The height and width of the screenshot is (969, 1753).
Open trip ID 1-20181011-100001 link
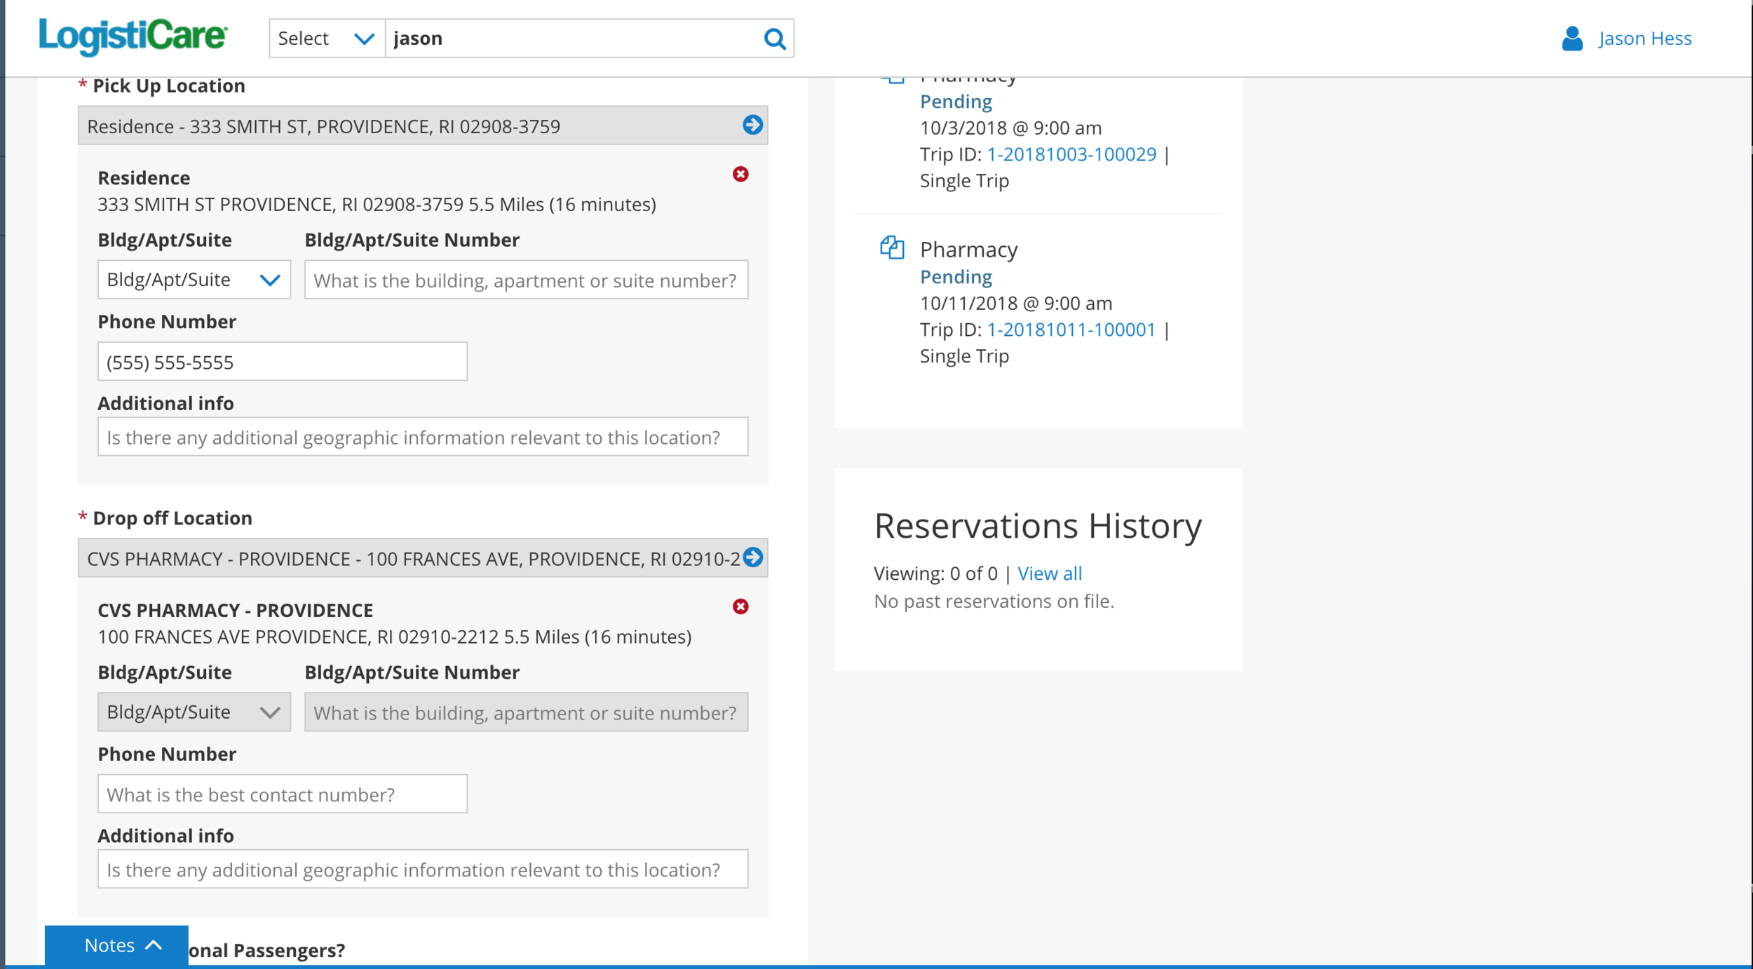click(1071, 330)
